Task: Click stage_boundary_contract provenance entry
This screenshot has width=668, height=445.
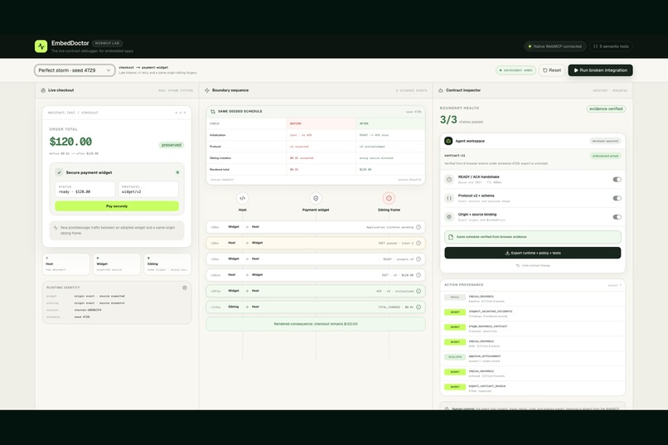Action: pyautogui.click(x=533, y=328)
